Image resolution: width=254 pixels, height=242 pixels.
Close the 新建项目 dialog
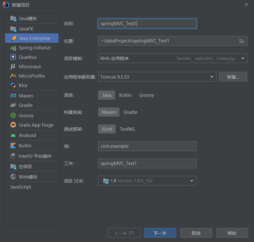click(246, 4)
